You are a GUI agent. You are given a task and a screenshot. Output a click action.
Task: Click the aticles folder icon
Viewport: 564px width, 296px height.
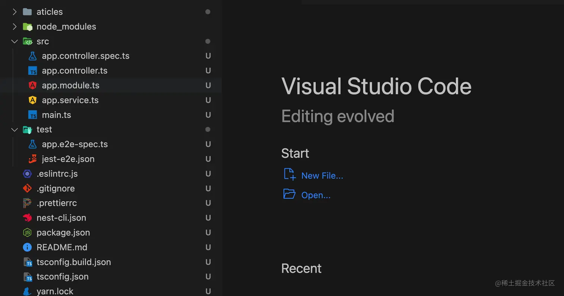[x=27, y=12]
